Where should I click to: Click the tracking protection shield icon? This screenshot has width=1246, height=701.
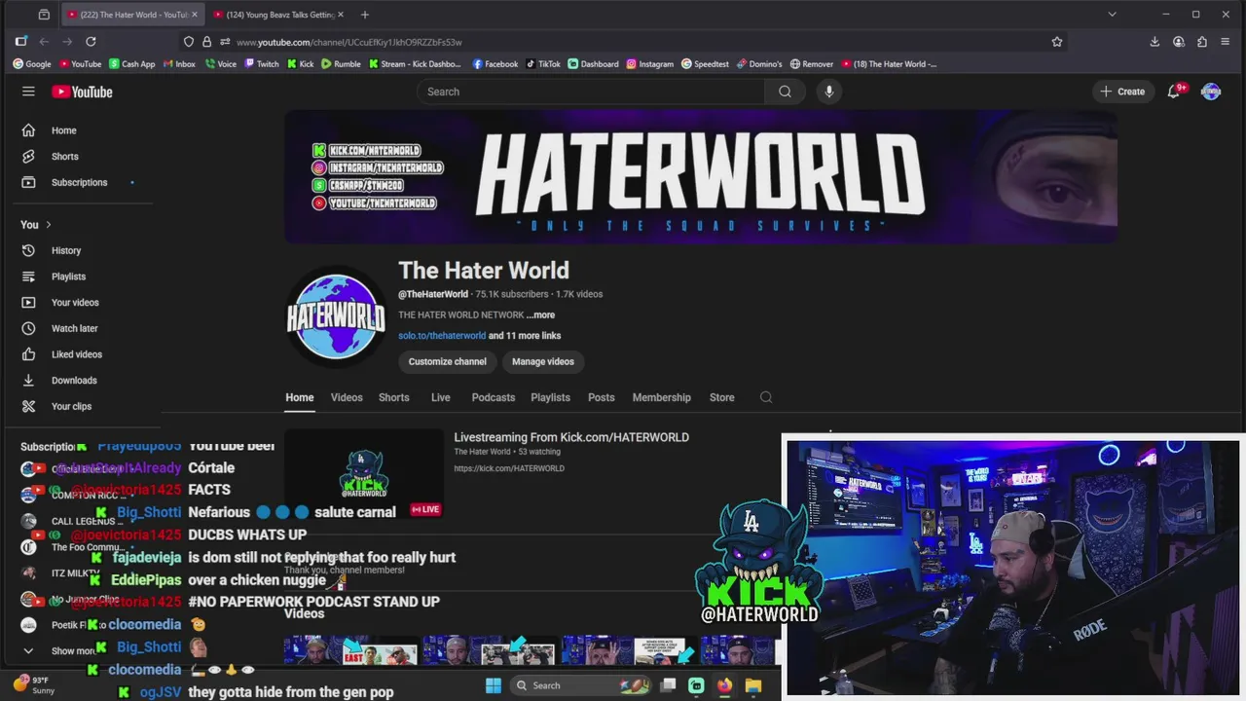[189, 42]
